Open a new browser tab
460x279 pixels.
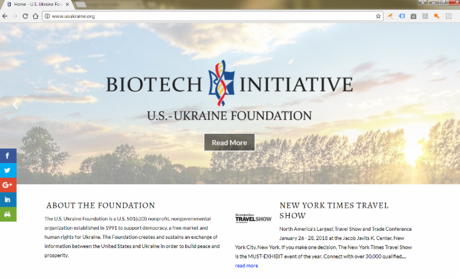pos(80,5)
